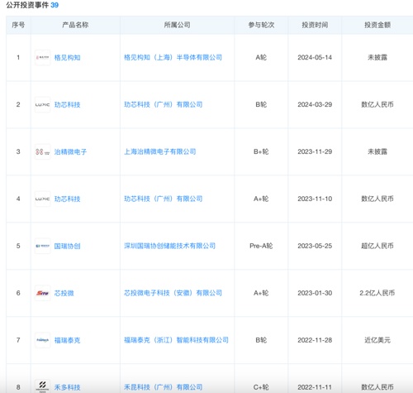This screenshot has width=413, height=393.
Task: Click the A+轮 cell in 芯投微 row
Action: pos(261,293)
